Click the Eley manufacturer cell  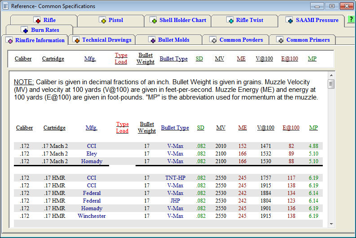[92, 154]
